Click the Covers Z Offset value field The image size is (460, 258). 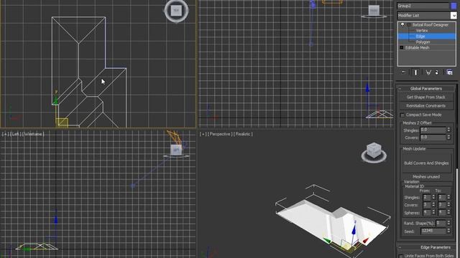tap(433, 137)
